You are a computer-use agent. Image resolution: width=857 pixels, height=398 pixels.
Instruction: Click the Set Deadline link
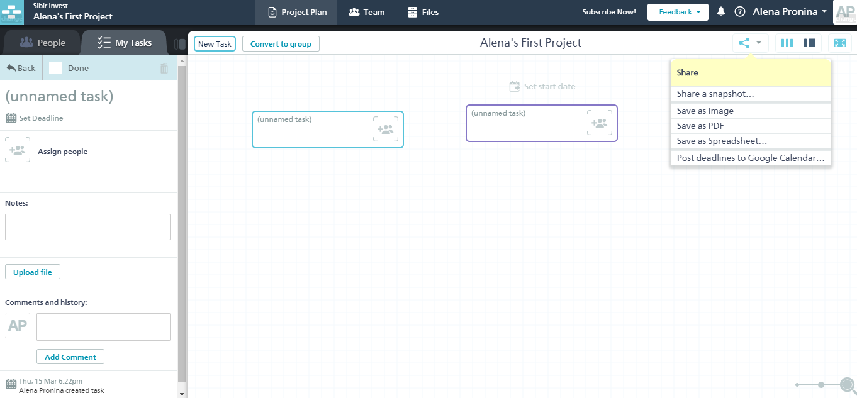click(41, 118)
